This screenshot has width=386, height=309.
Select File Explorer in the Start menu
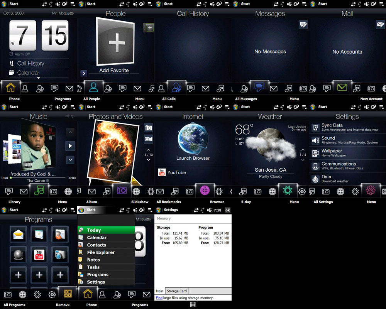click(x=100, y=252)
